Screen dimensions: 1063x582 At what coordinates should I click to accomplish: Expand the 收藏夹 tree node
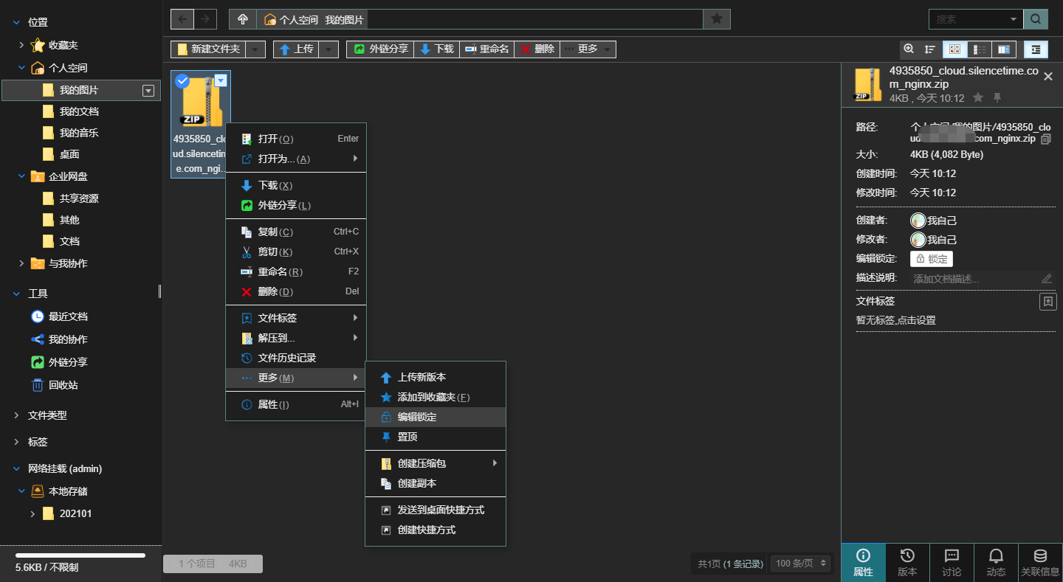click(x=21, y=45)
